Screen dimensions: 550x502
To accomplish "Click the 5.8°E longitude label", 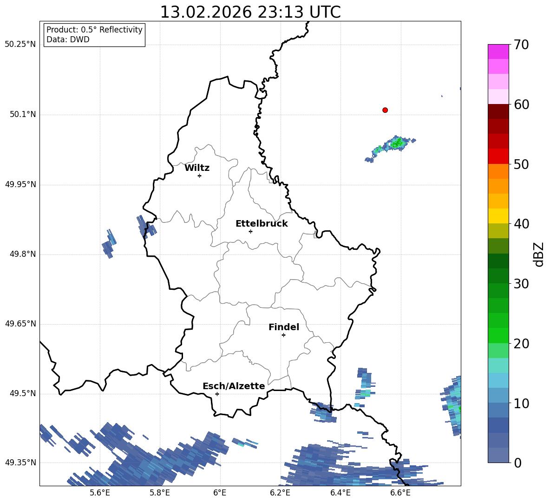I will 160,493.
